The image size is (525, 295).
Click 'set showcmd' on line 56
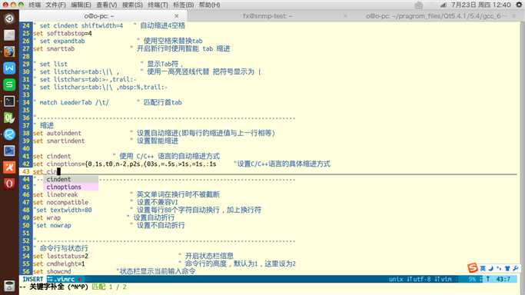coord(52,271)
